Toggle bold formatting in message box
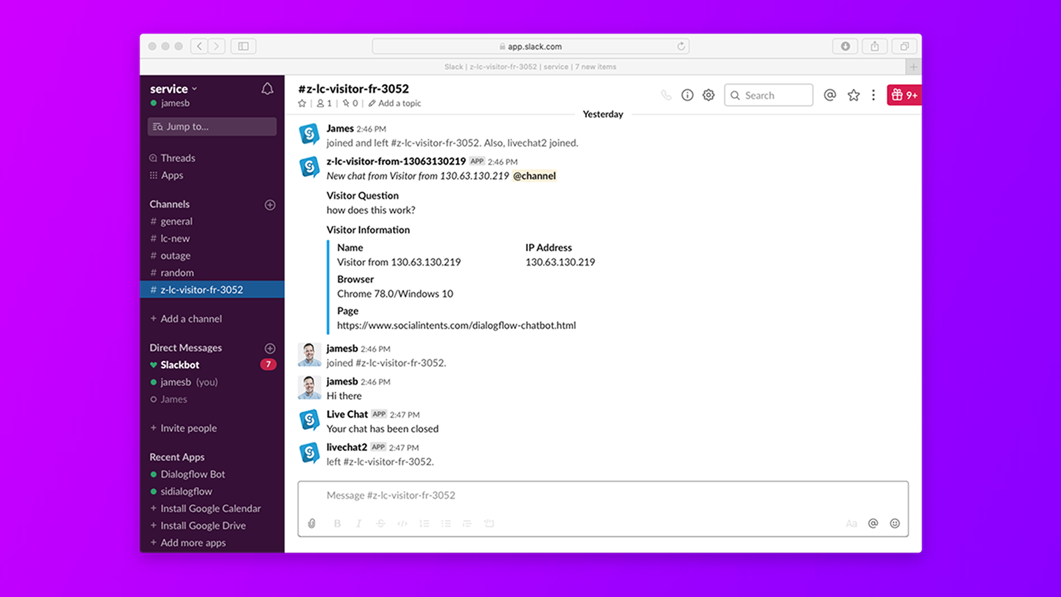The image size is (1061, 597). point(338,523)
